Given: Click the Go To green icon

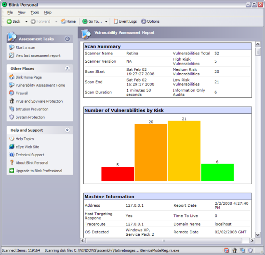Looking at the screenshot, I should 85,22.
